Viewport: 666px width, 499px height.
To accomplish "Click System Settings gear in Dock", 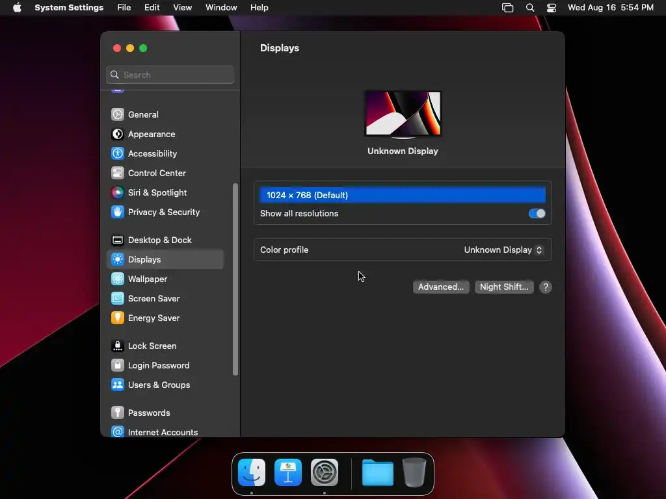I will coord(325,472).
